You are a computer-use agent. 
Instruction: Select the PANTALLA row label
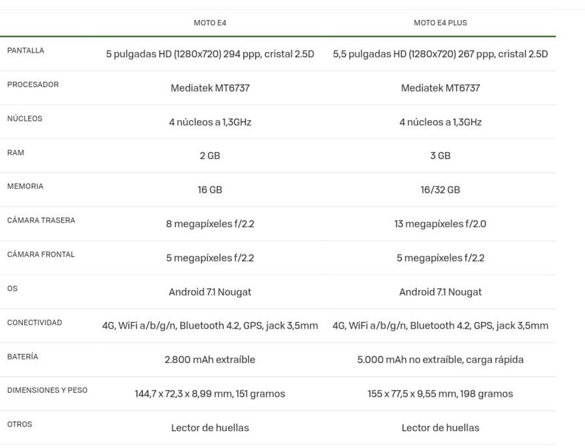click(25, 50)
